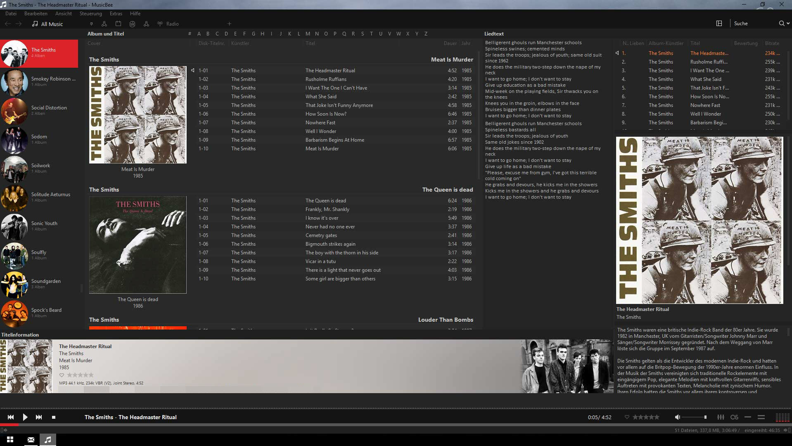Sort by Disk-Titelnr. column header
Screen dimensions: 792x446
(211, 43)
